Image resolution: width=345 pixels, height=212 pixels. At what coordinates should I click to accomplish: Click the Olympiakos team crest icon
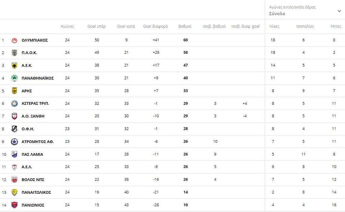(x=14, y=40)
